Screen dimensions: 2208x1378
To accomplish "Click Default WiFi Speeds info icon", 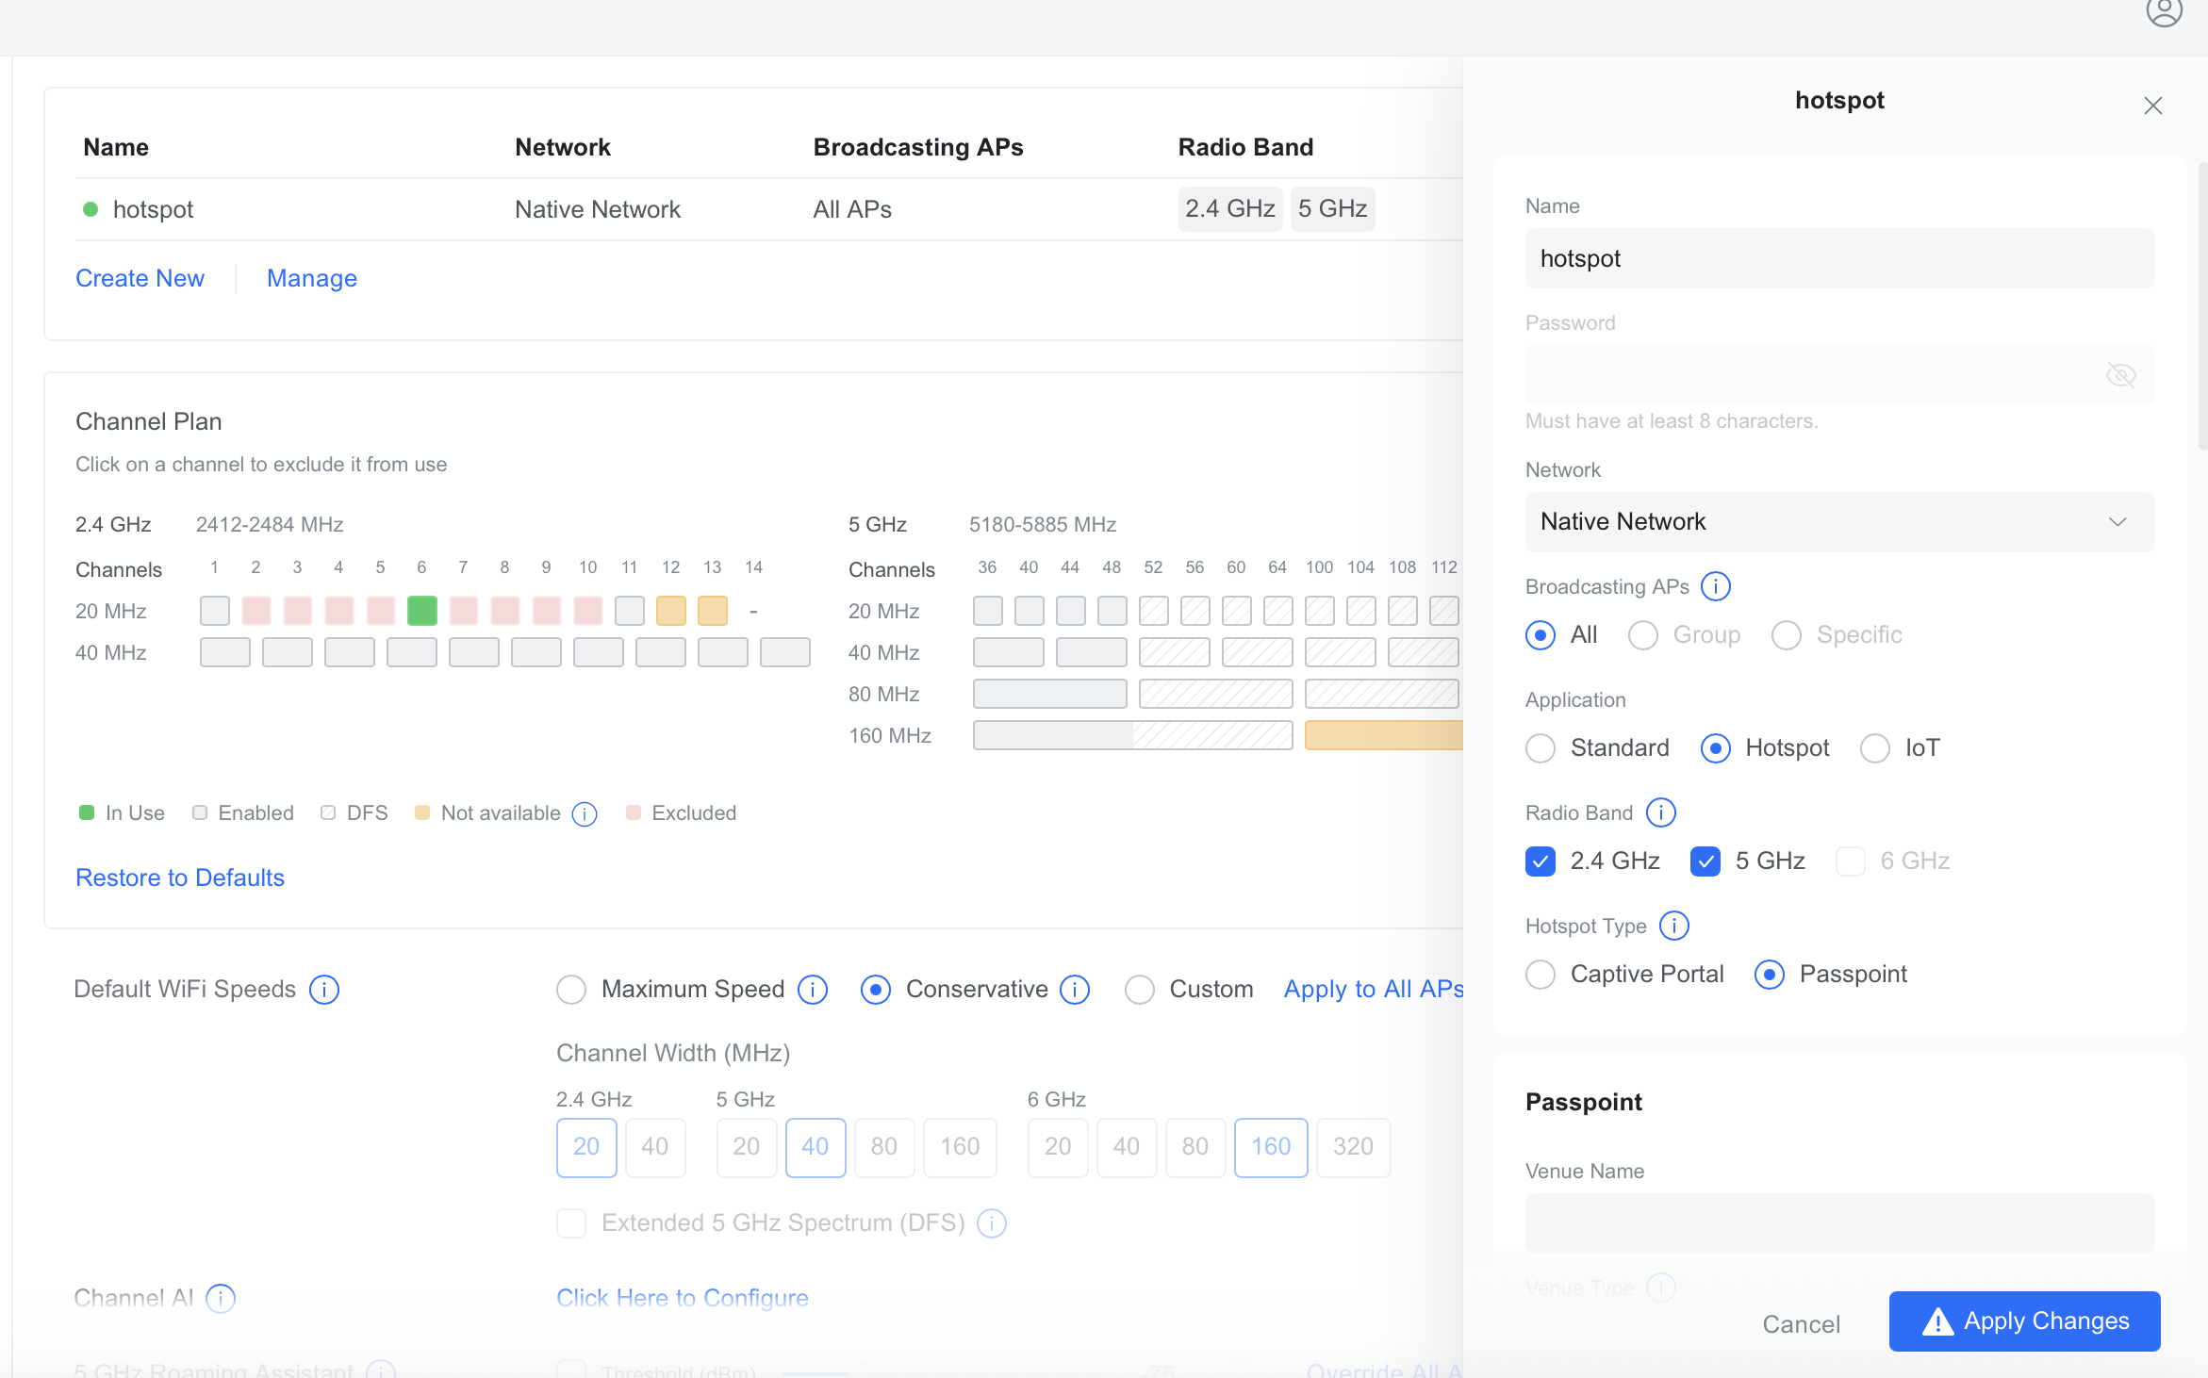I will click(324, 990).
